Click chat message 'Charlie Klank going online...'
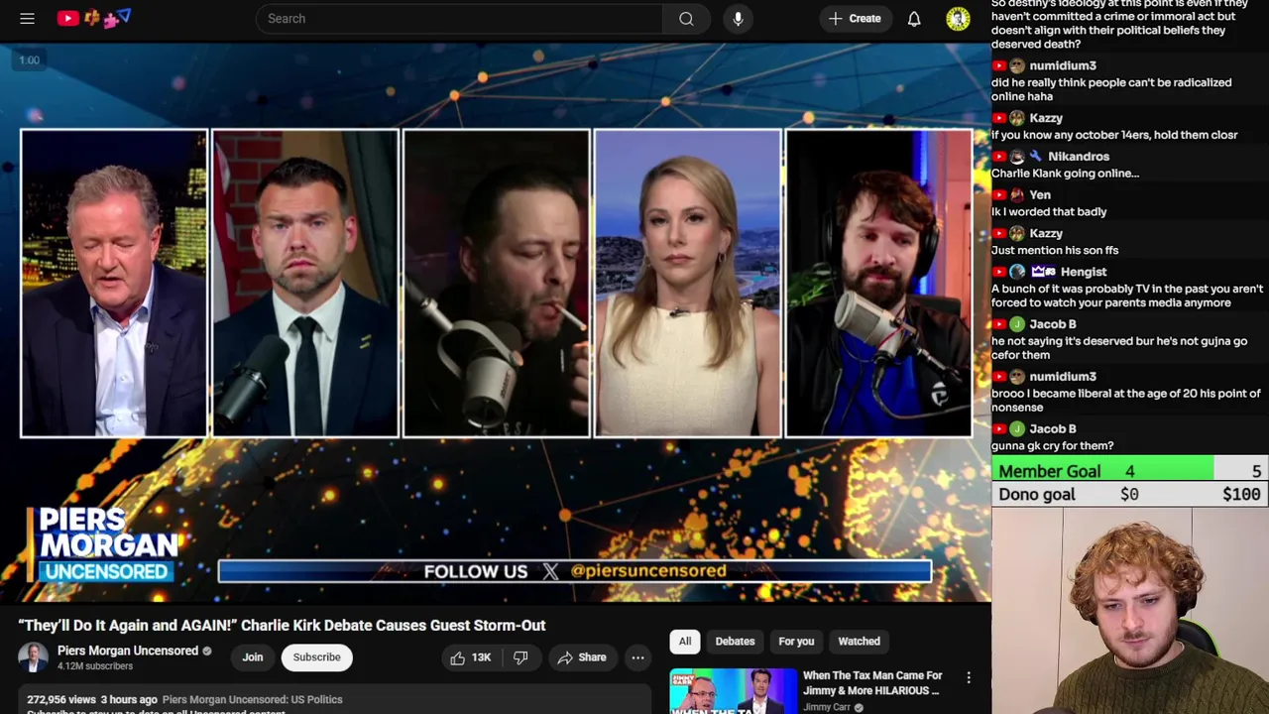Viewport: 1269px width, 714px height. (x=1065, y=174)
